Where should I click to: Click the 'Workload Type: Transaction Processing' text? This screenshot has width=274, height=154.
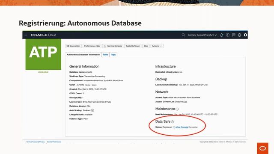(87, 76)
